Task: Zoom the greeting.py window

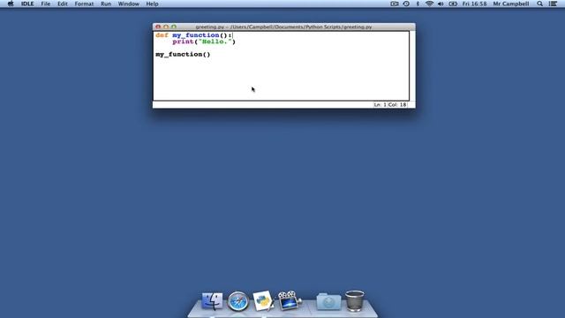Action: pos(174,26)
